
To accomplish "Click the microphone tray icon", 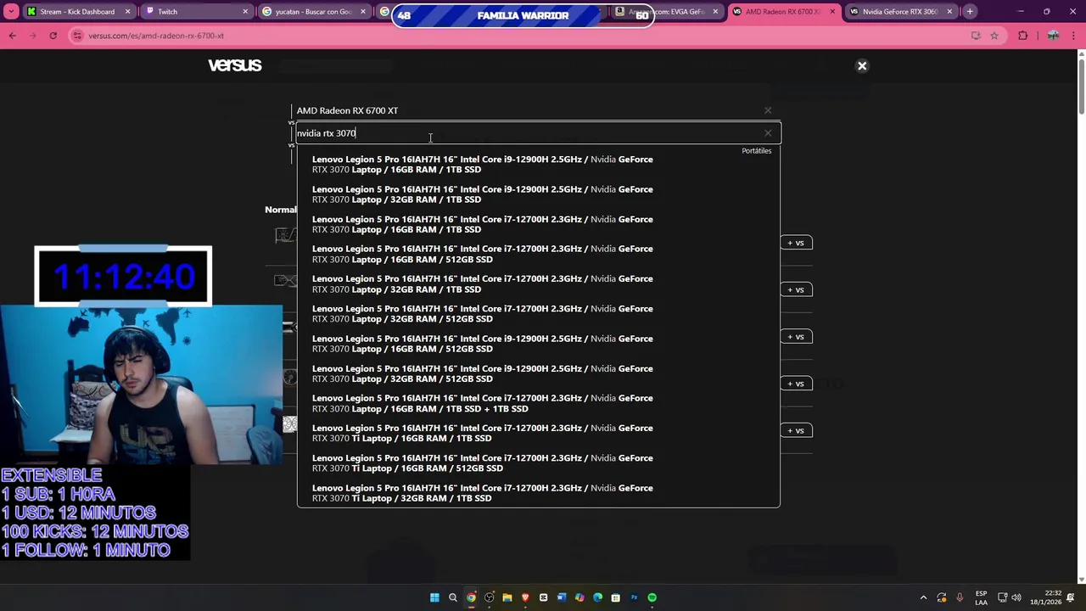I will (x=960, y=597).
